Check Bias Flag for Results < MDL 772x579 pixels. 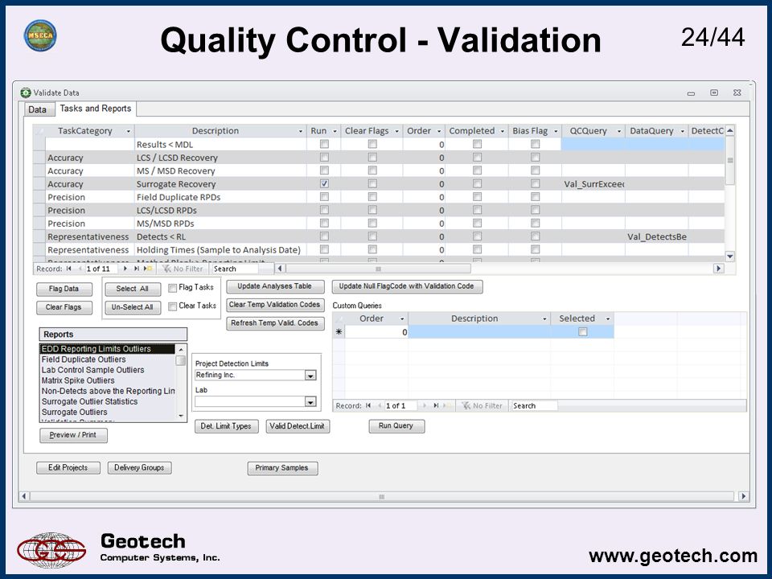point(536,144)
